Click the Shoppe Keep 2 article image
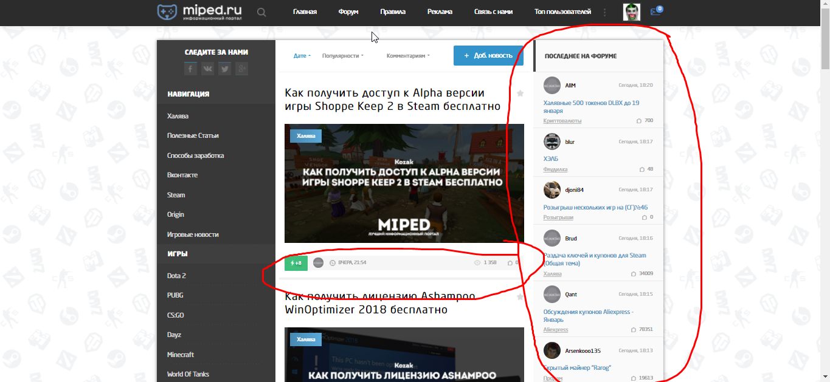 click(x=404, y=183)
